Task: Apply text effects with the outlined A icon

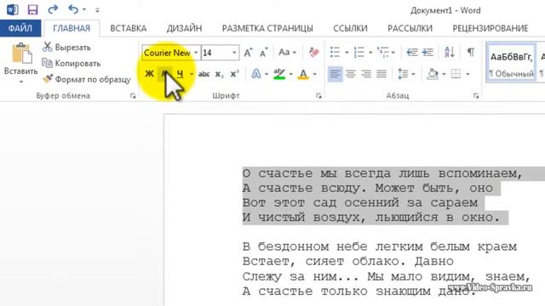Action: (x=256, y=74)
